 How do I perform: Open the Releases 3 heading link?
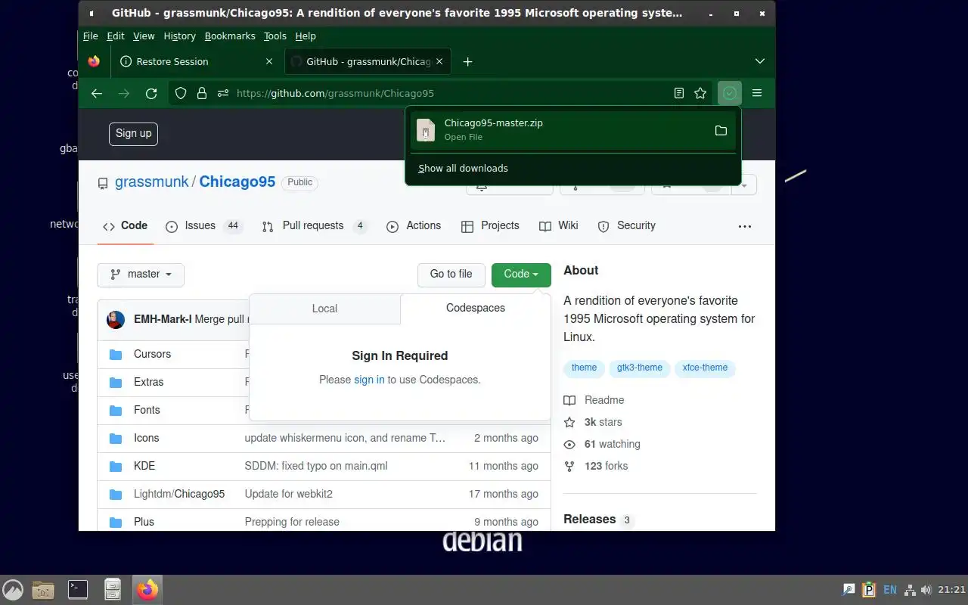tap(597, 520)
